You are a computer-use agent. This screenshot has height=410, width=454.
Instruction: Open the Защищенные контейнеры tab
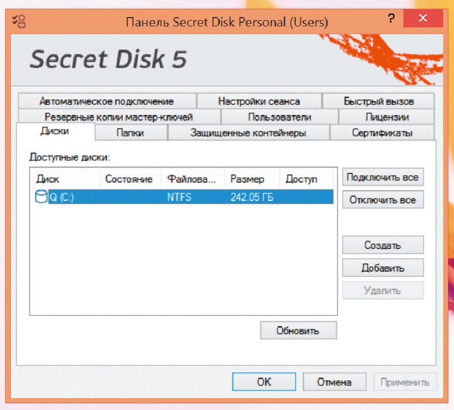[248, 133]
